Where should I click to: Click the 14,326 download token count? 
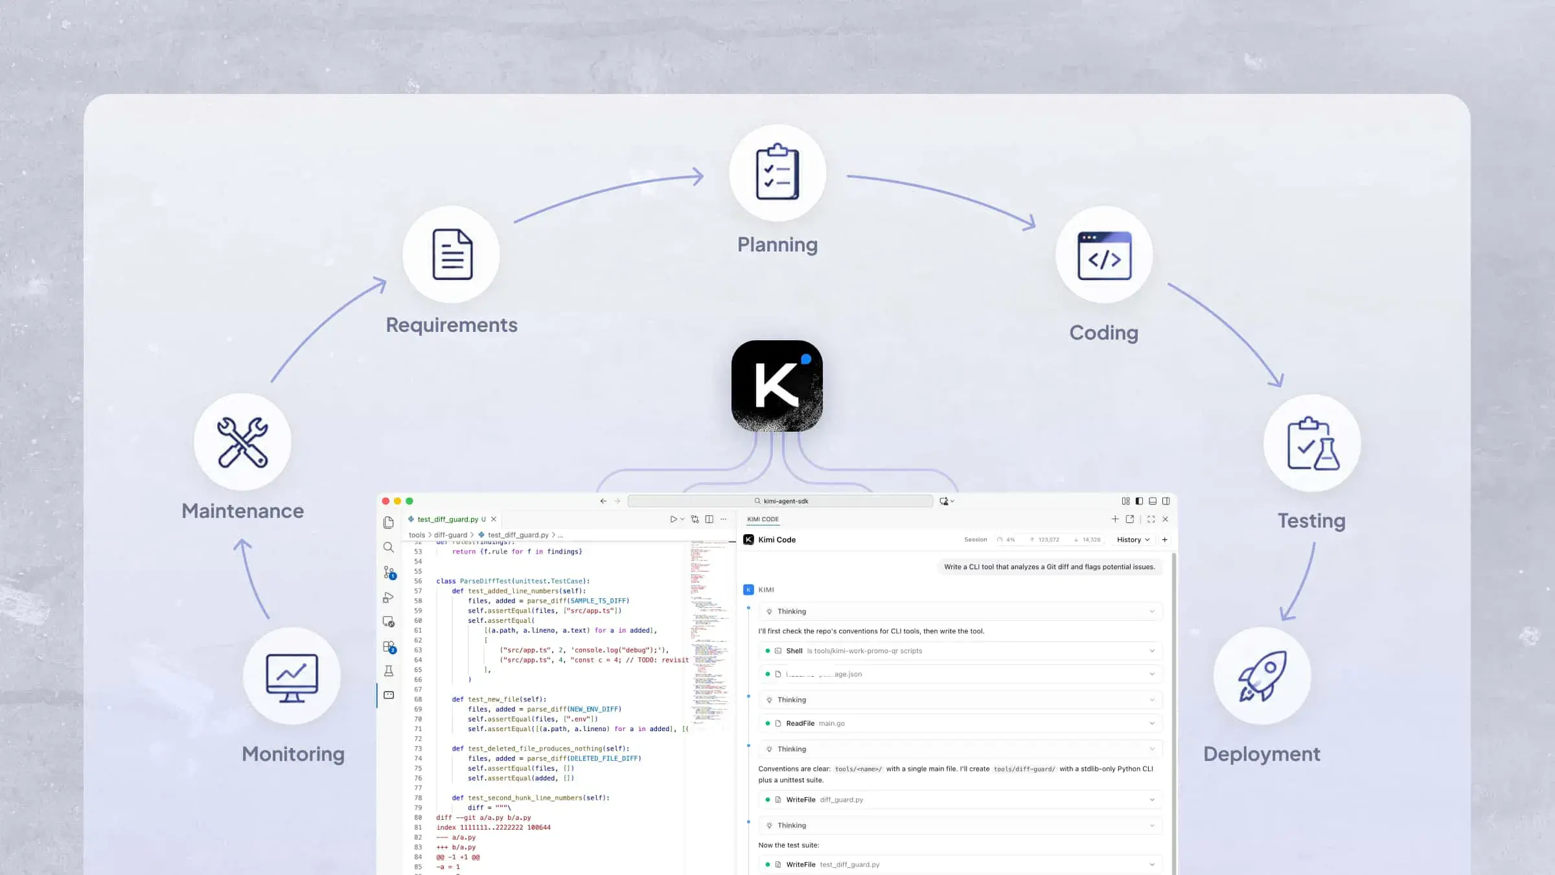click(x=1087, y=540)
